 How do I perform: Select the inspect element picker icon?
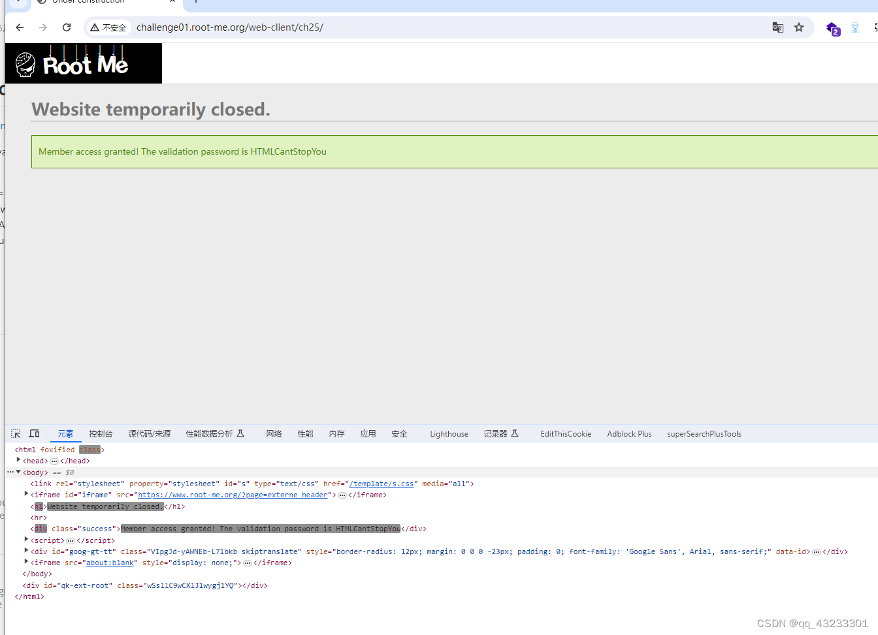[x=15, y=433]
